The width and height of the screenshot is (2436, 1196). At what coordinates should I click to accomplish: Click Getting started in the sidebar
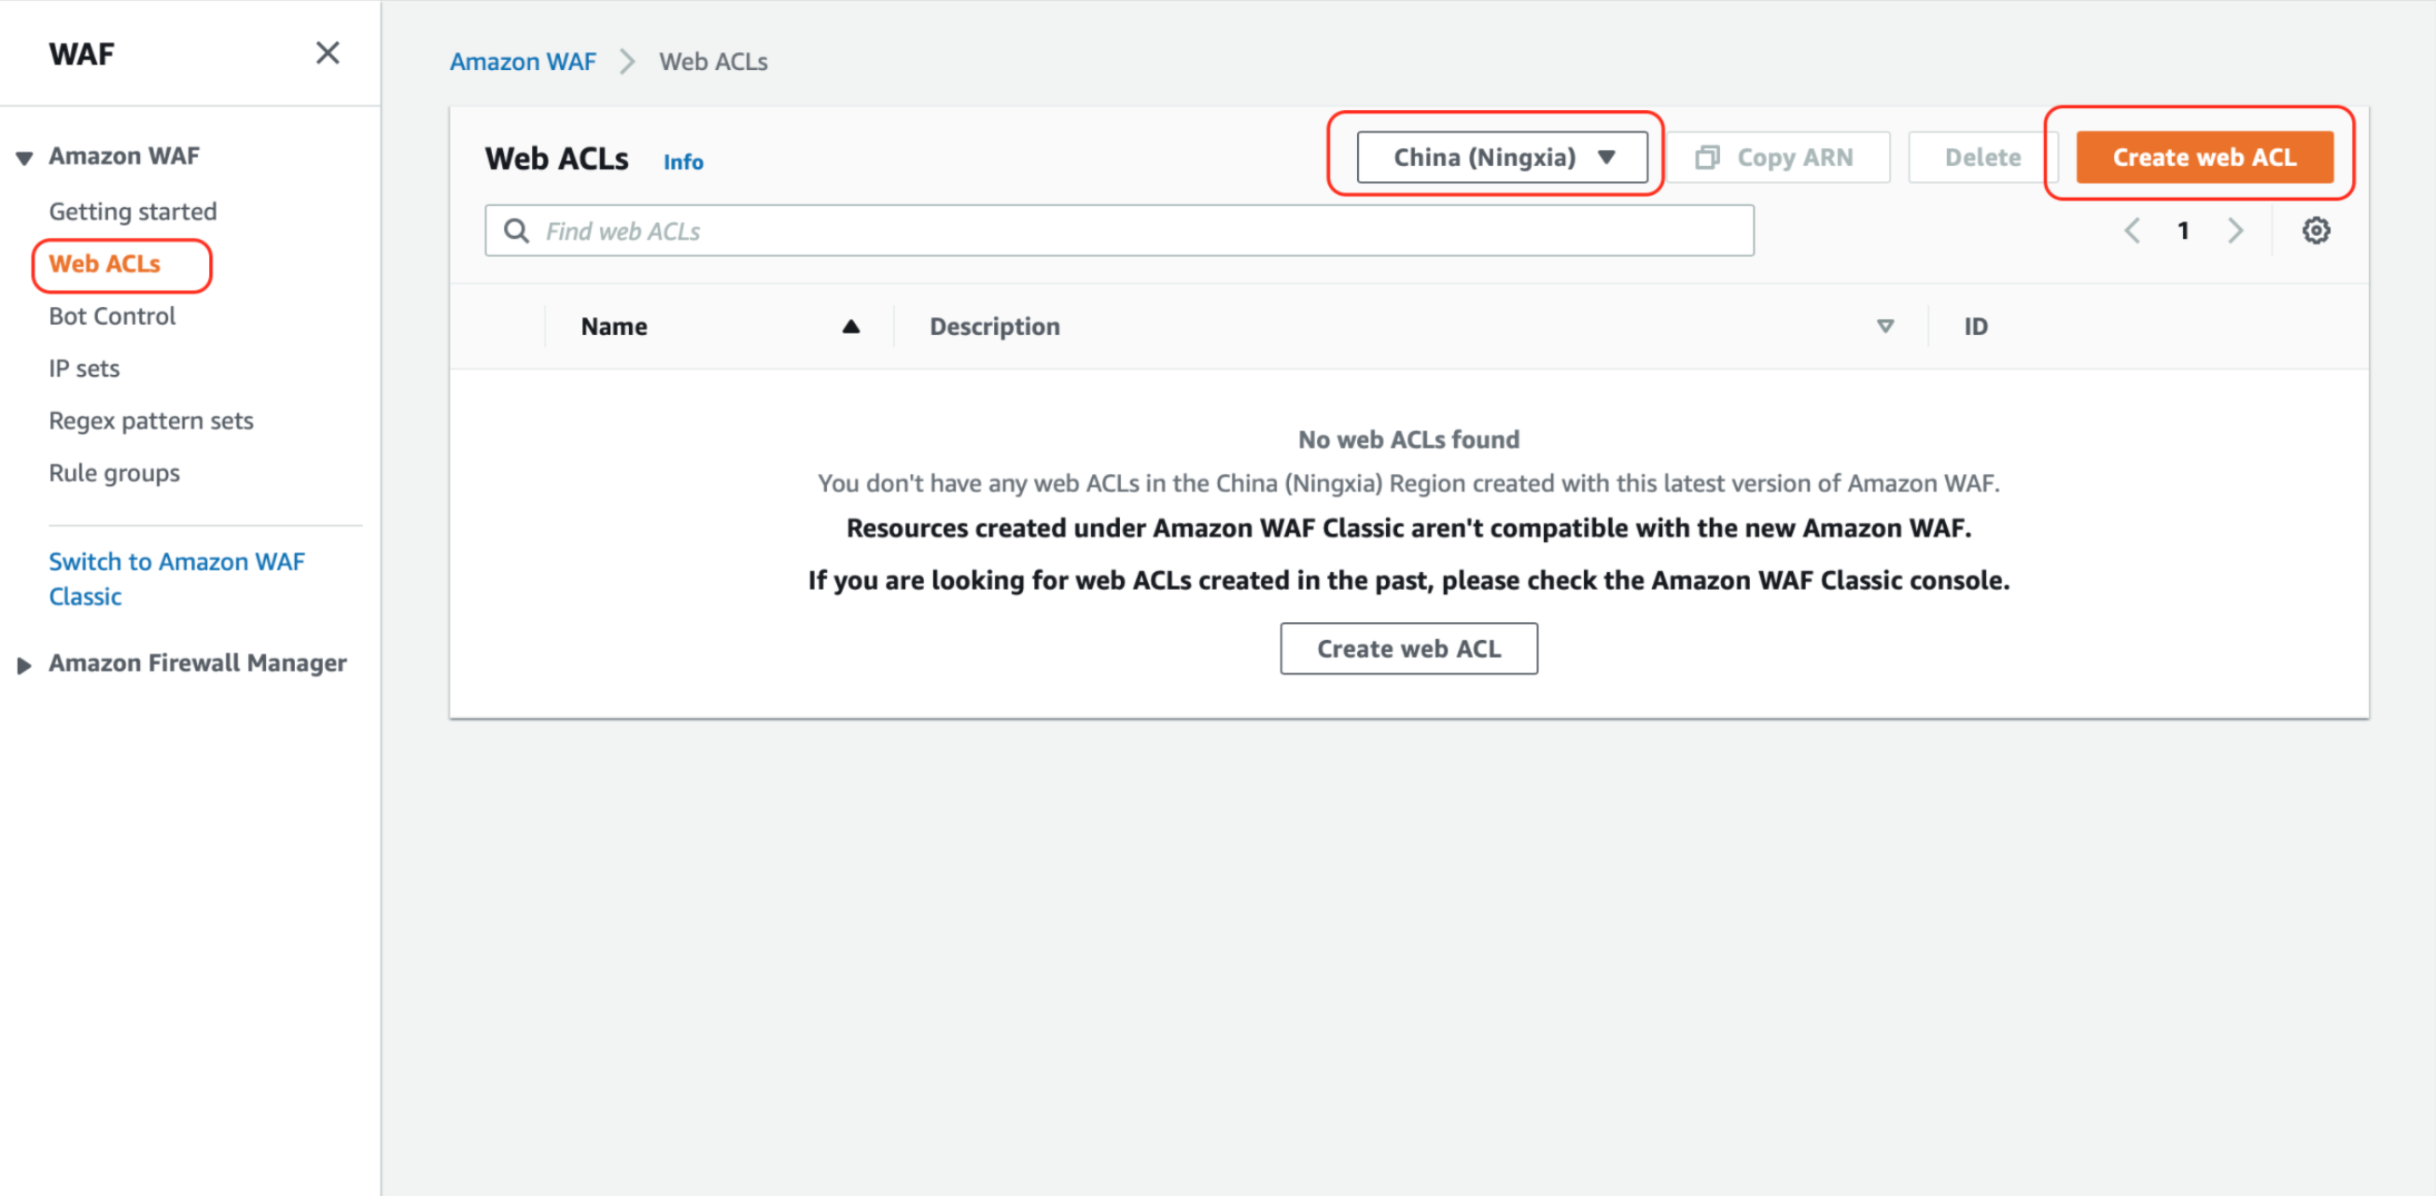[132, 211]
